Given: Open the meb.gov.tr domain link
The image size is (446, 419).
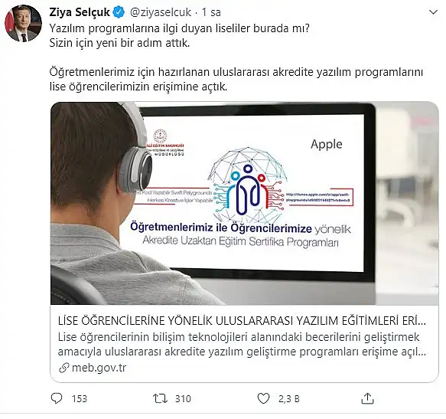Looking at the screenshot, I should pos(99,368).
